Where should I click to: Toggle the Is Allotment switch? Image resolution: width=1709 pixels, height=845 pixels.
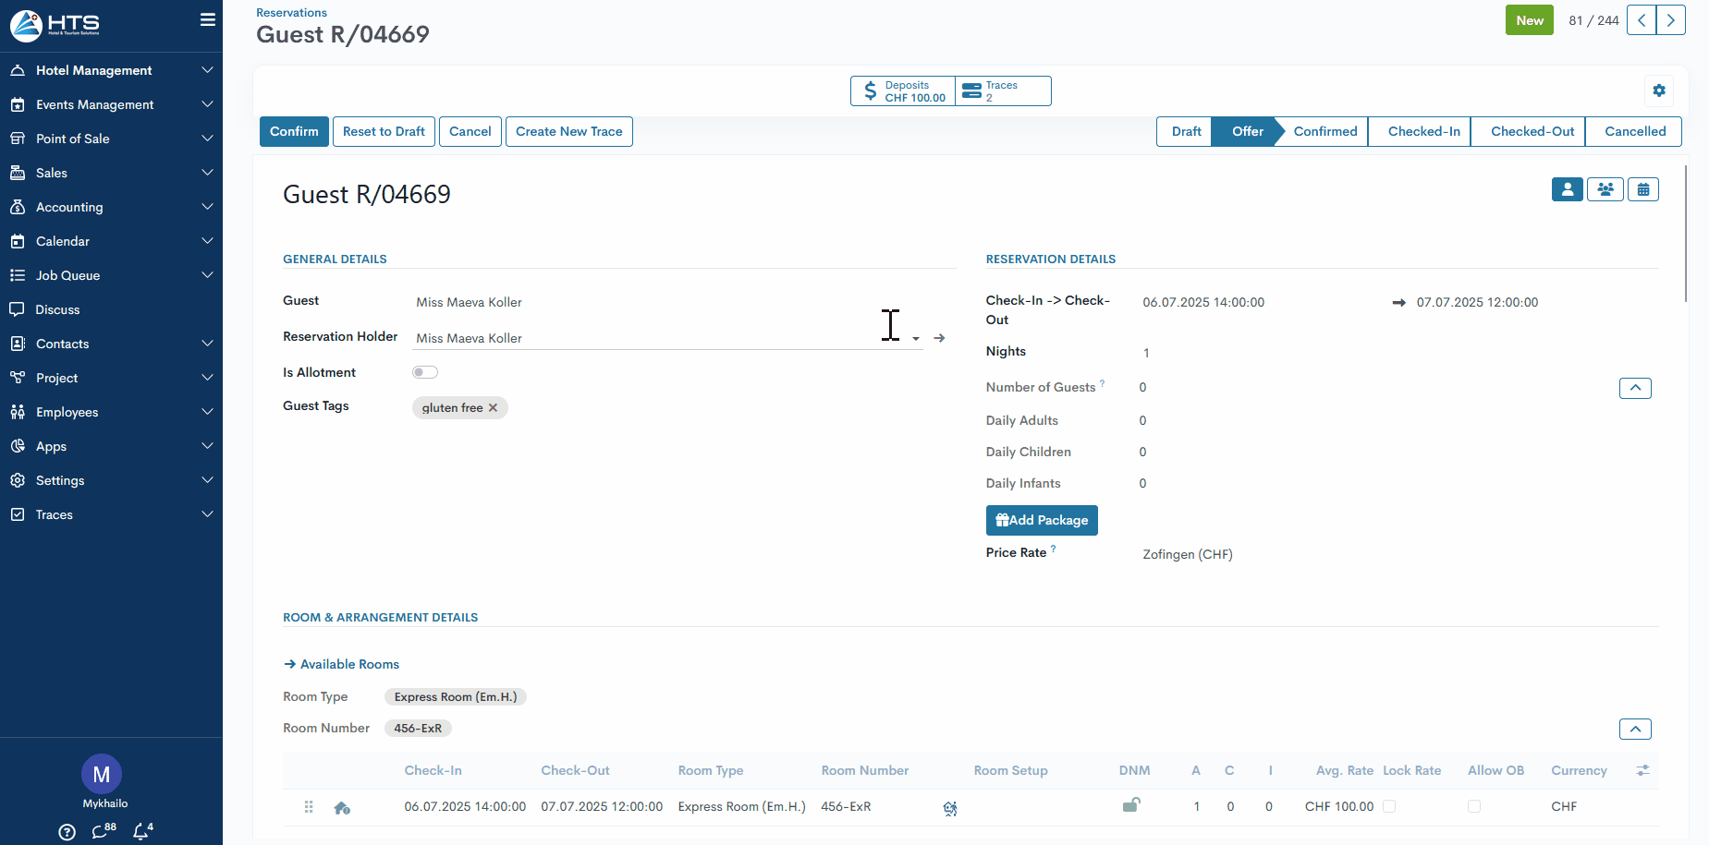pyautogui.click(x=425, y=372)
